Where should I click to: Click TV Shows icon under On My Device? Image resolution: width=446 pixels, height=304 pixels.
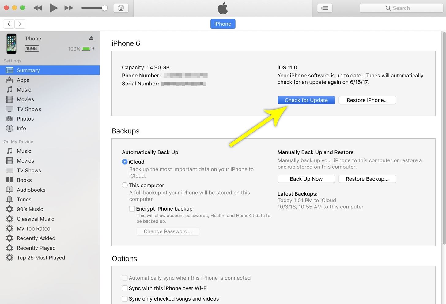tap(10, 170)
